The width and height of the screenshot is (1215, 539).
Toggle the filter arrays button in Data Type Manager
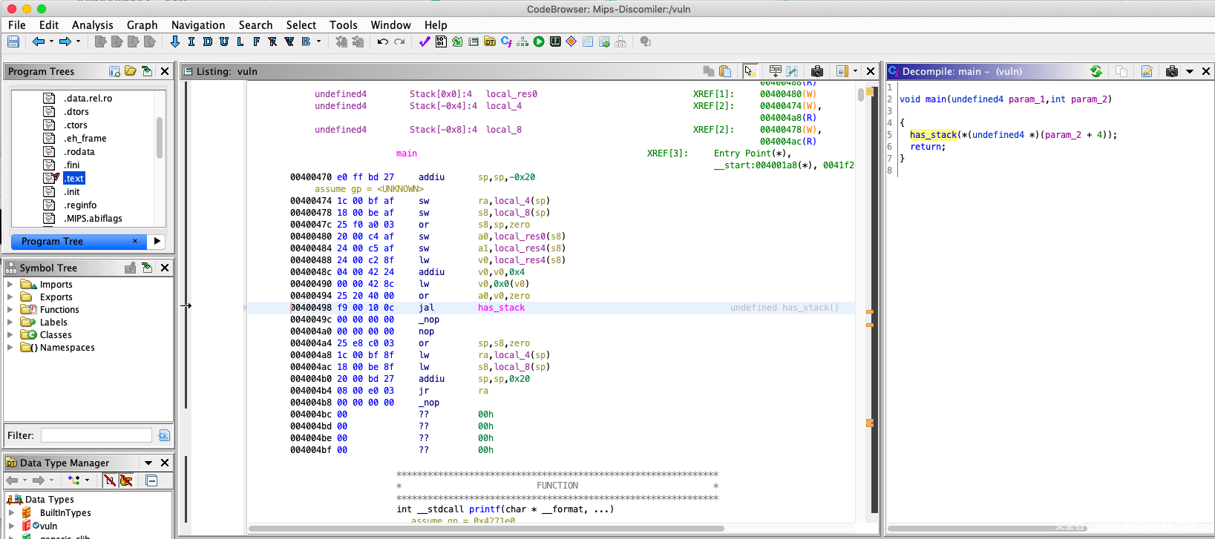pyautogui.click(x=110, y=480)
